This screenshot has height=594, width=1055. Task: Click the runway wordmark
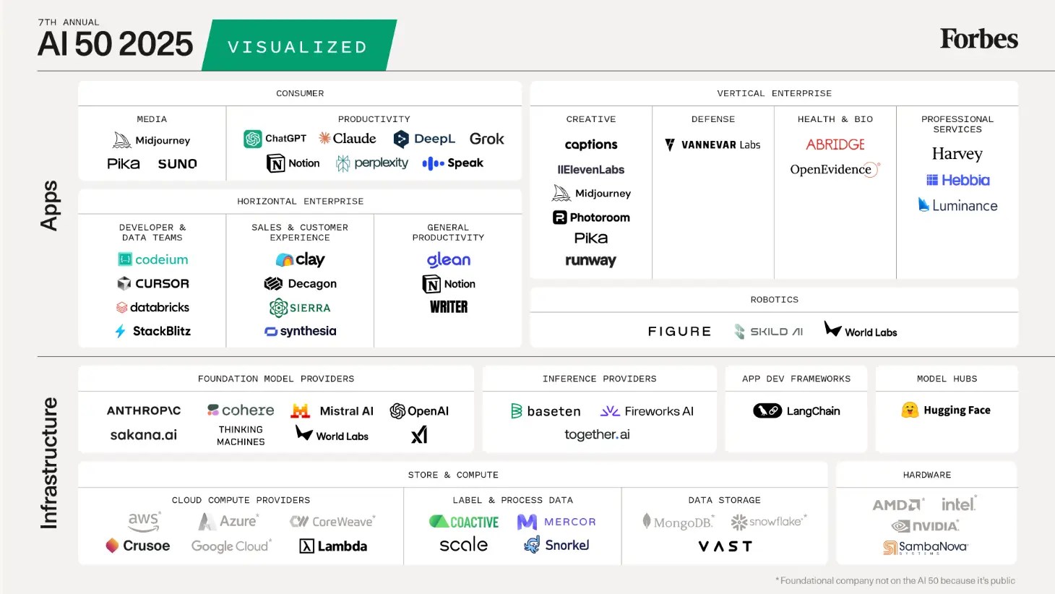[590, 260]
